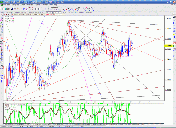Open the Statistics menu
This screenshot has width=176, height=128.
tap(44, 5)
